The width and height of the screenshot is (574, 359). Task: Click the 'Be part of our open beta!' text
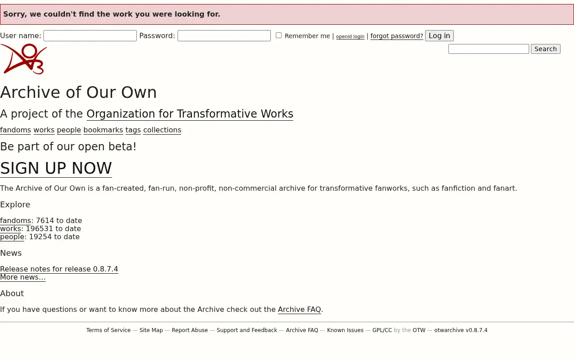point(68,147)
